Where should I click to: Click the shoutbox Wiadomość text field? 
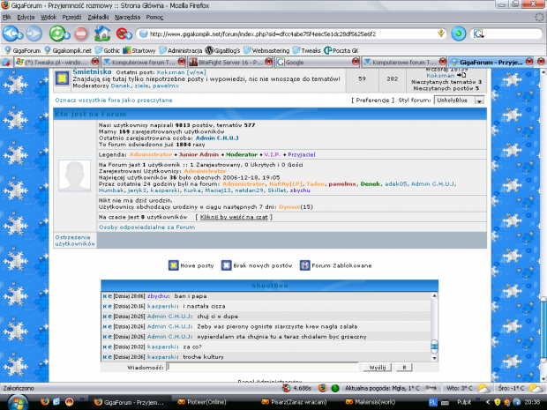click(x=264, y=366)
